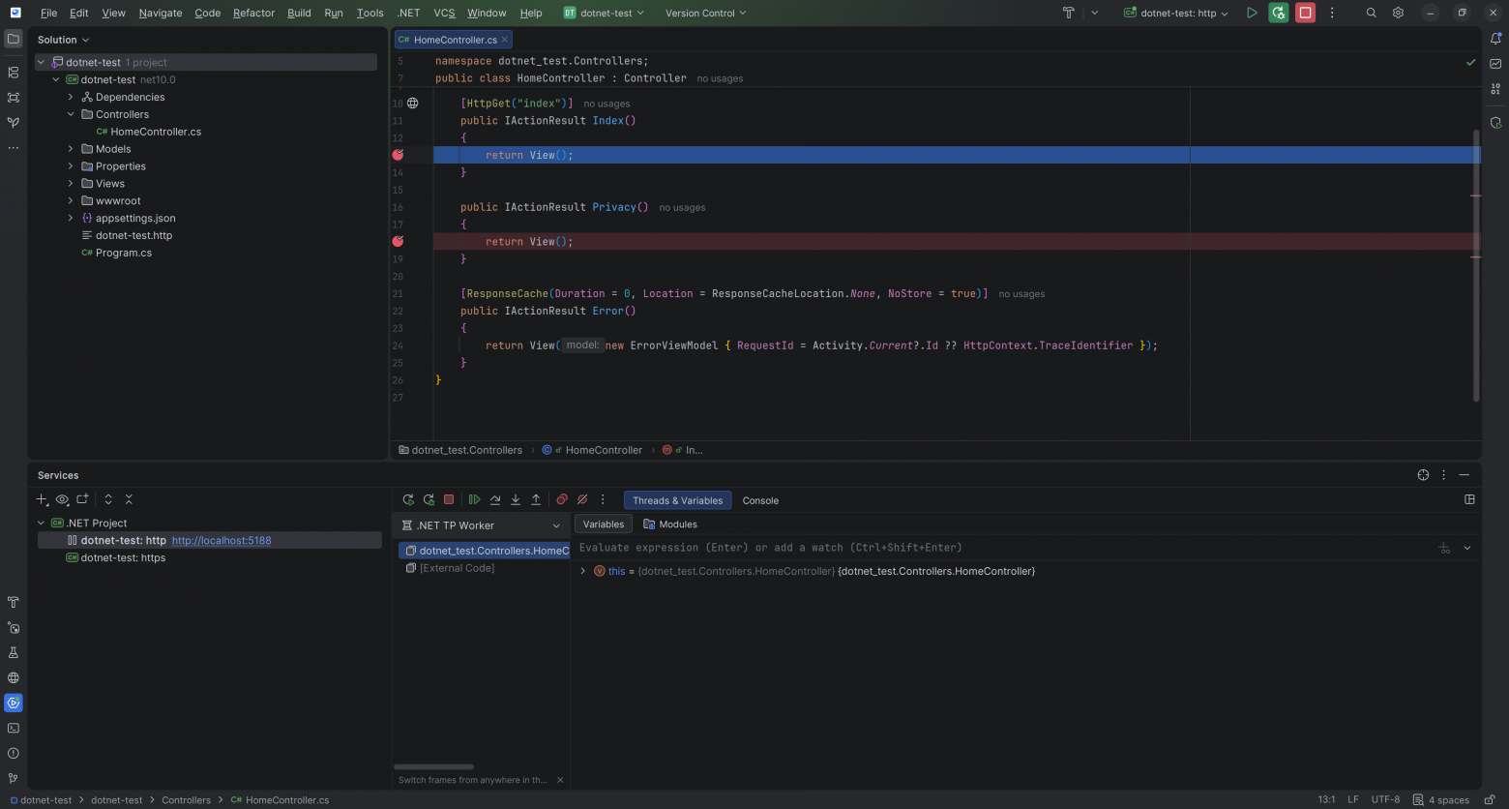Click the green Run button in toolbar

pyautogui.click(x=1252, y=14)
